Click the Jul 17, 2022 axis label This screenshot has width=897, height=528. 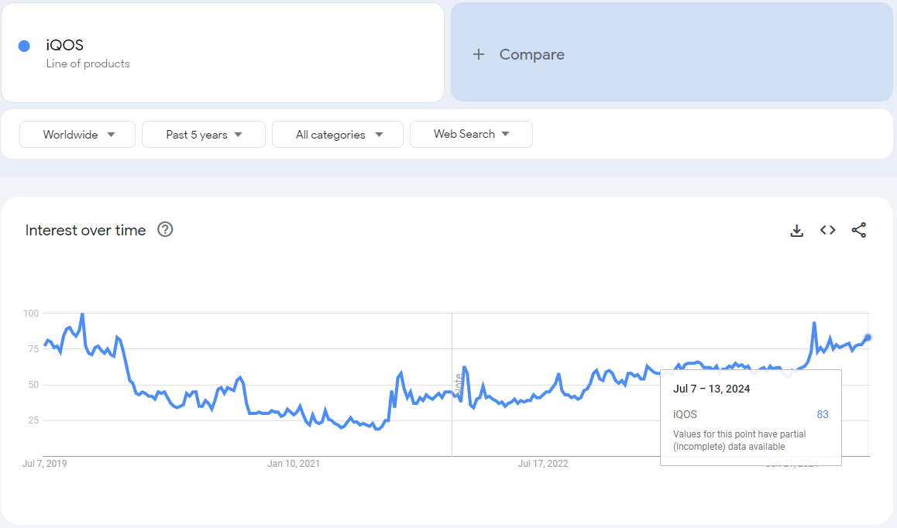(x=543, y=464)
